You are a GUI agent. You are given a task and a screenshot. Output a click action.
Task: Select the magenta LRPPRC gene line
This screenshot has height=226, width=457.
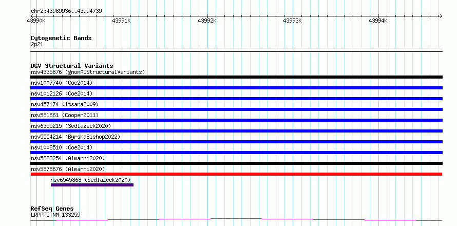[236, 219]
